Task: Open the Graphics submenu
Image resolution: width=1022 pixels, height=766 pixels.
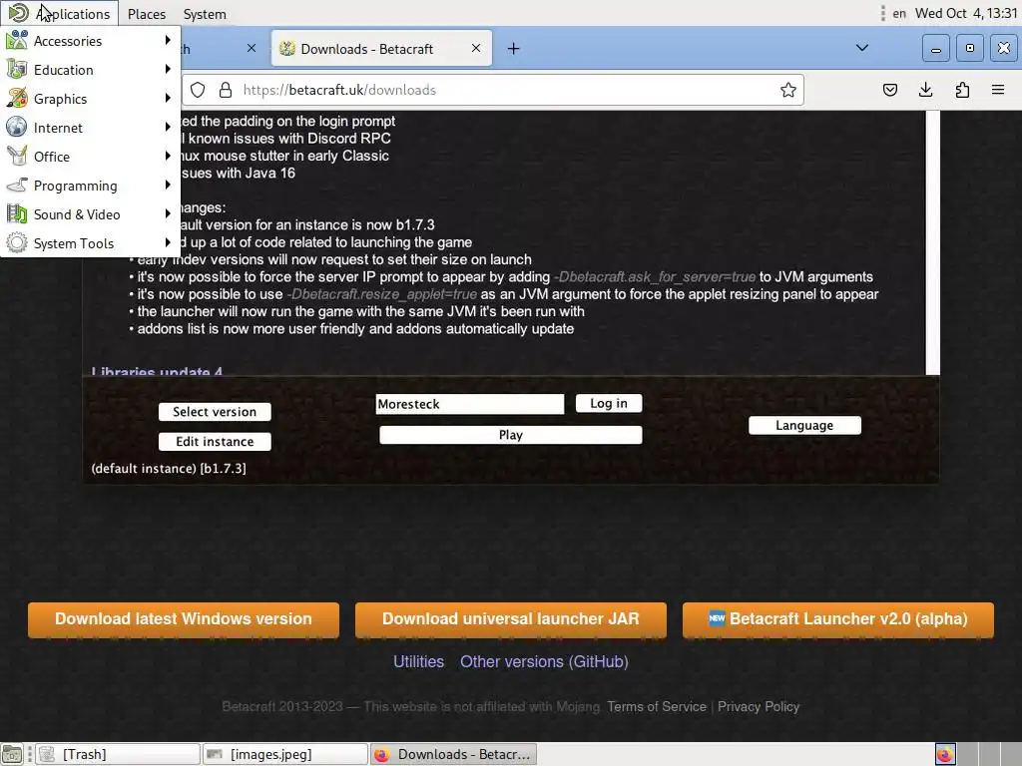Action: [x=90, y=99]
